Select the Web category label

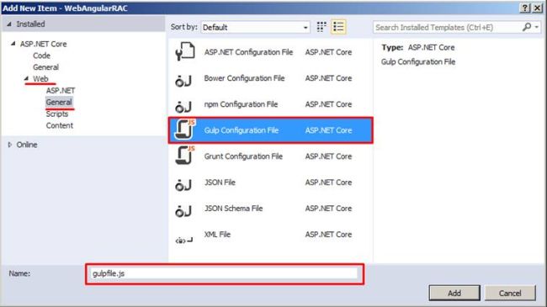[40, 79]
